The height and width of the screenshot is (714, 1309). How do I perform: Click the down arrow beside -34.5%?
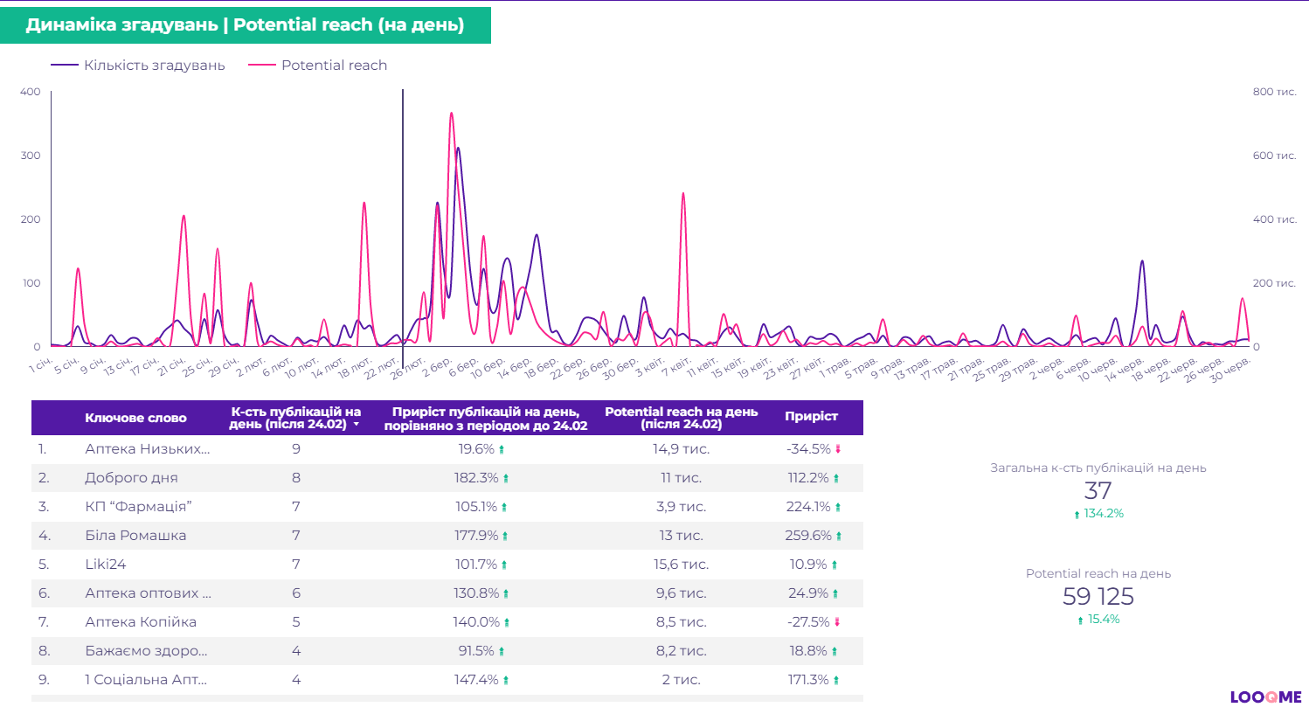pyautogui.click(x=838, y=449)
